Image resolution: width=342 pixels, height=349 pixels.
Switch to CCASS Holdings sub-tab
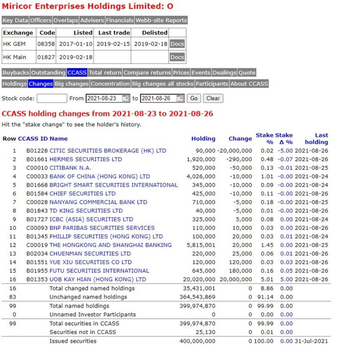(x=15, y=84)
